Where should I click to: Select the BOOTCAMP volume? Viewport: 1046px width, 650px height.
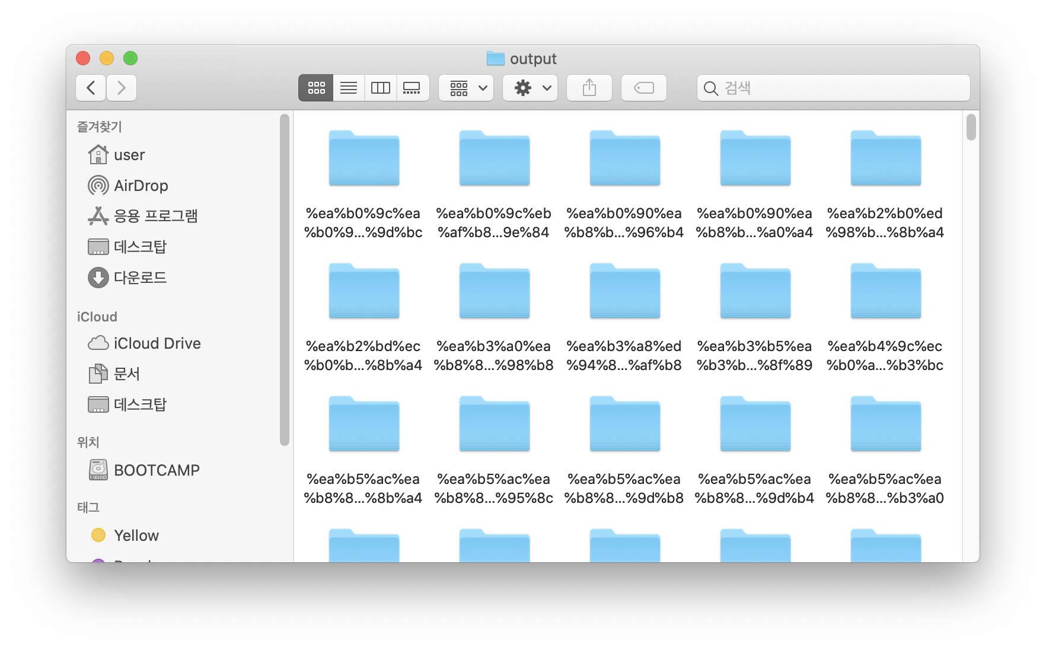(156, 470)
